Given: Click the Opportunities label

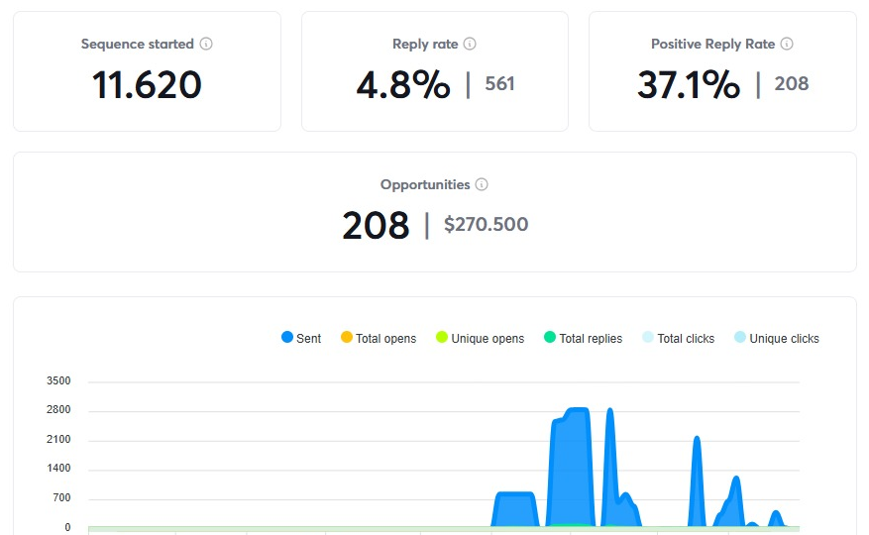Looking at the screenshot, I should point(425,184).
